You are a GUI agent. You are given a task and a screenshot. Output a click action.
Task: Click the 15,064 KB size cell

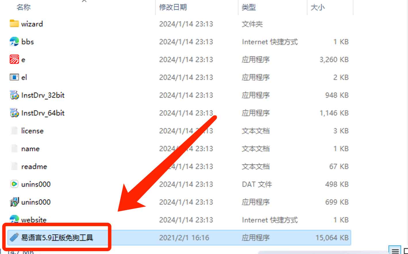(x=332, y=238)
